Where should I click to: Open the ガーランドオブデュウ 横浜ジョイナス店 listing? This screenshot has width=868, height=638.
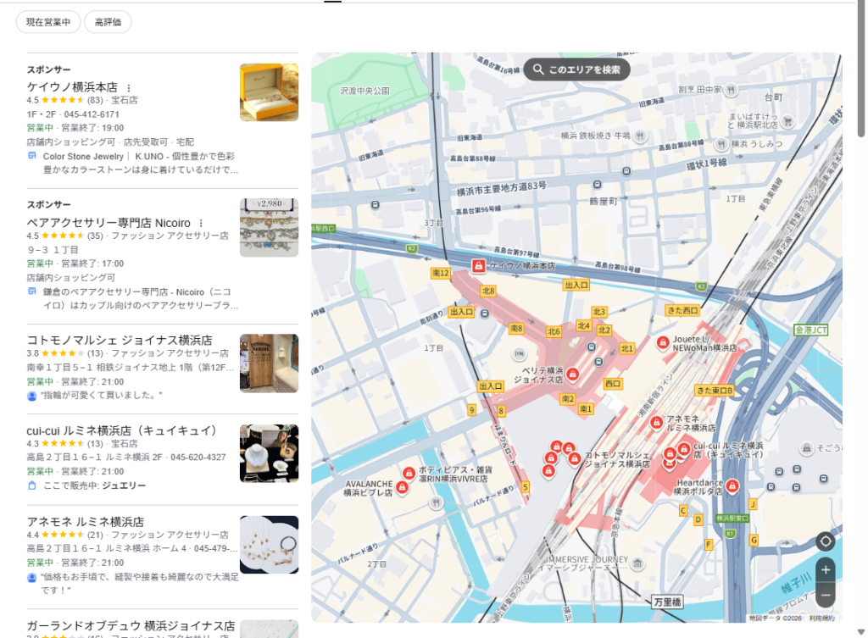[x=131, y=626]
